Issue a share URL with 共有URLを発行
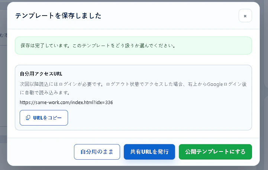The height and width of the screenshot is (170, 268). 149,152
